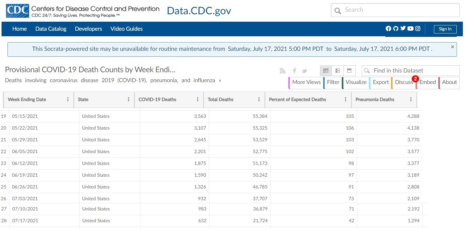This screenshot has width=466, height=230.
Task: Click the gray RSS feed icon
Action: click(x=283, y=71)
